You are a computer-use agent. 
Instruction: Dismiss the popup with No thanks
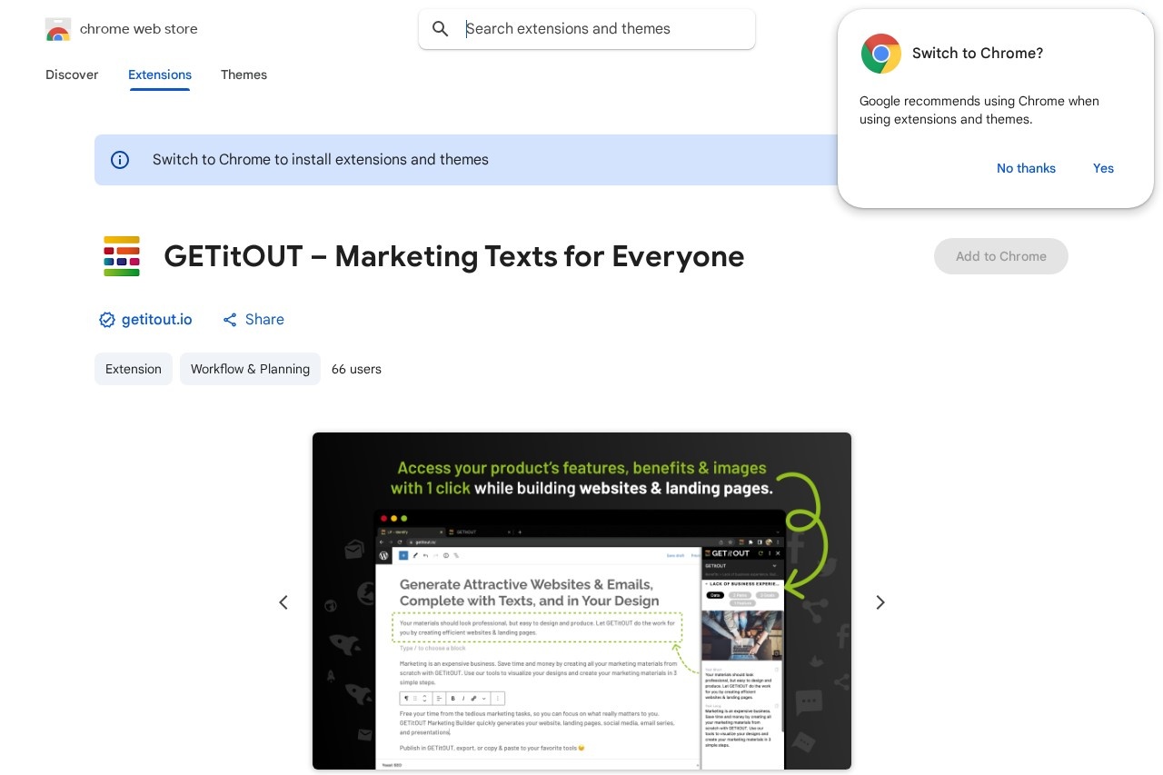coord(1026,168)
